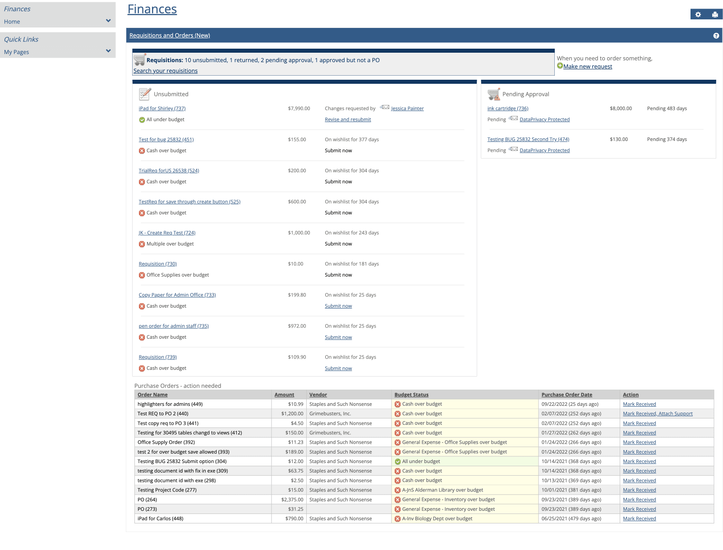Viewport: 723px width, 550px height.
Task: Sort by Purchase Order Date column
Action: 567,395
